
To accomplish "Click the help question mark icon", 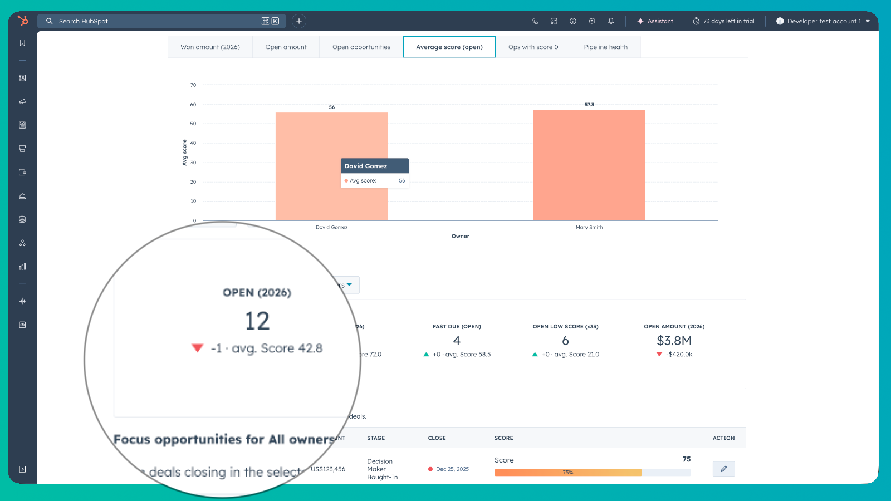I will 573,21.
